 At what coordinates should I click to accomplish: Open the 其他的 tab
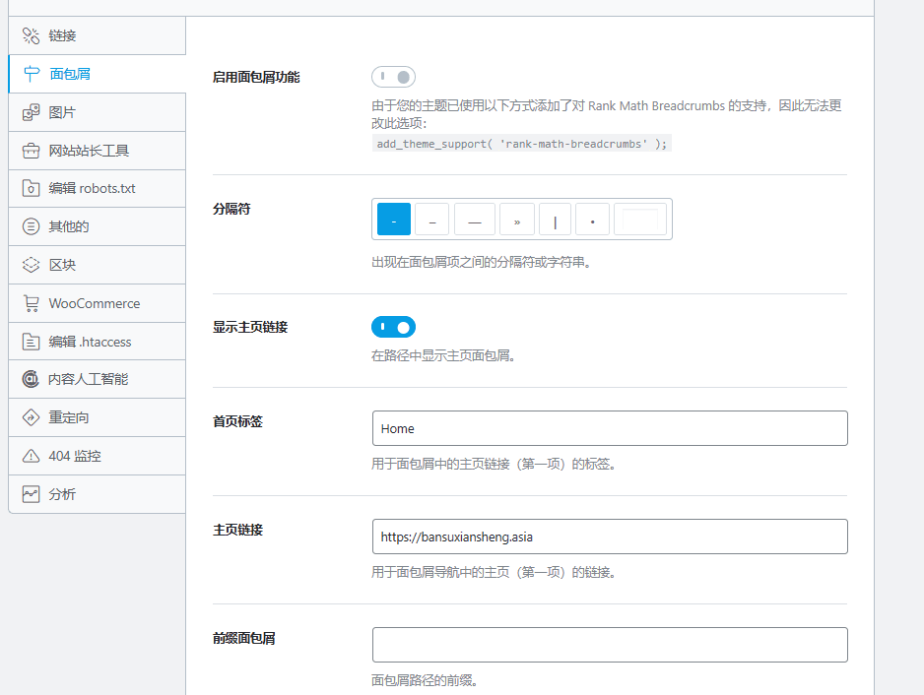coord(98,226)
